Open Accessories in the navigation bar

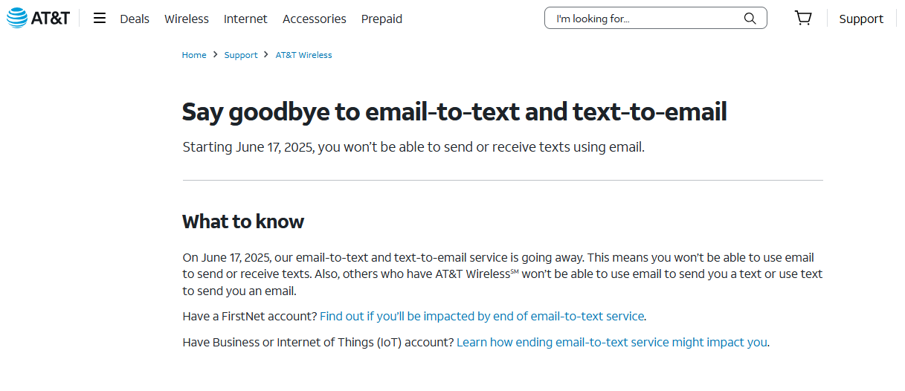(x=315, y=19)
